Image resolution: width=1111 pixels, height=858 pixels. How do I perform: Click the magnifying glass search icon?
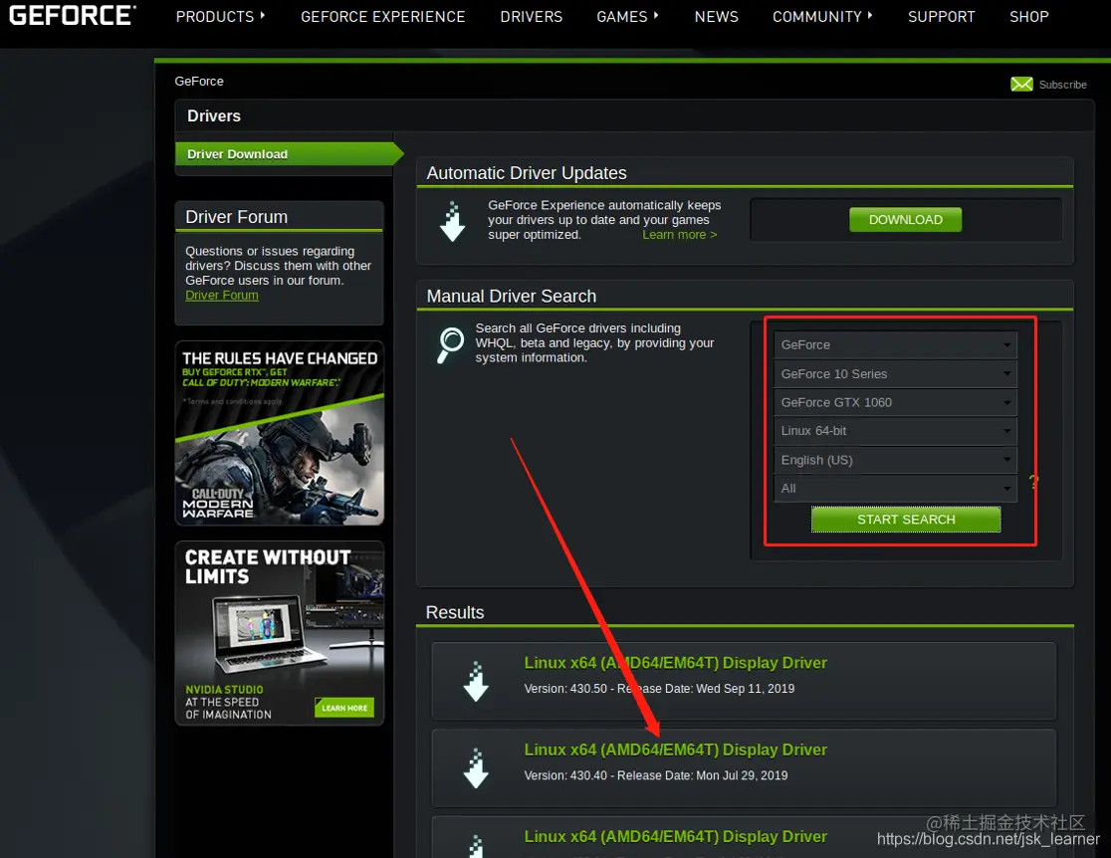tap(451, 344)
